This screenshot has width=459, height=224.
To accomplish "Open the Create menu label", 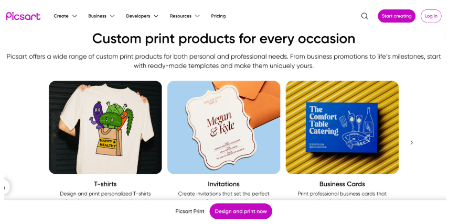I will click(61, 16).
